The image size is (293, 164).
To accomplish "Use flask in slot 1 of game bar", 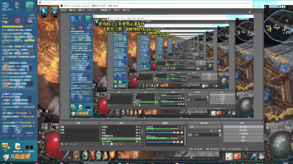I will click(85, 155).
